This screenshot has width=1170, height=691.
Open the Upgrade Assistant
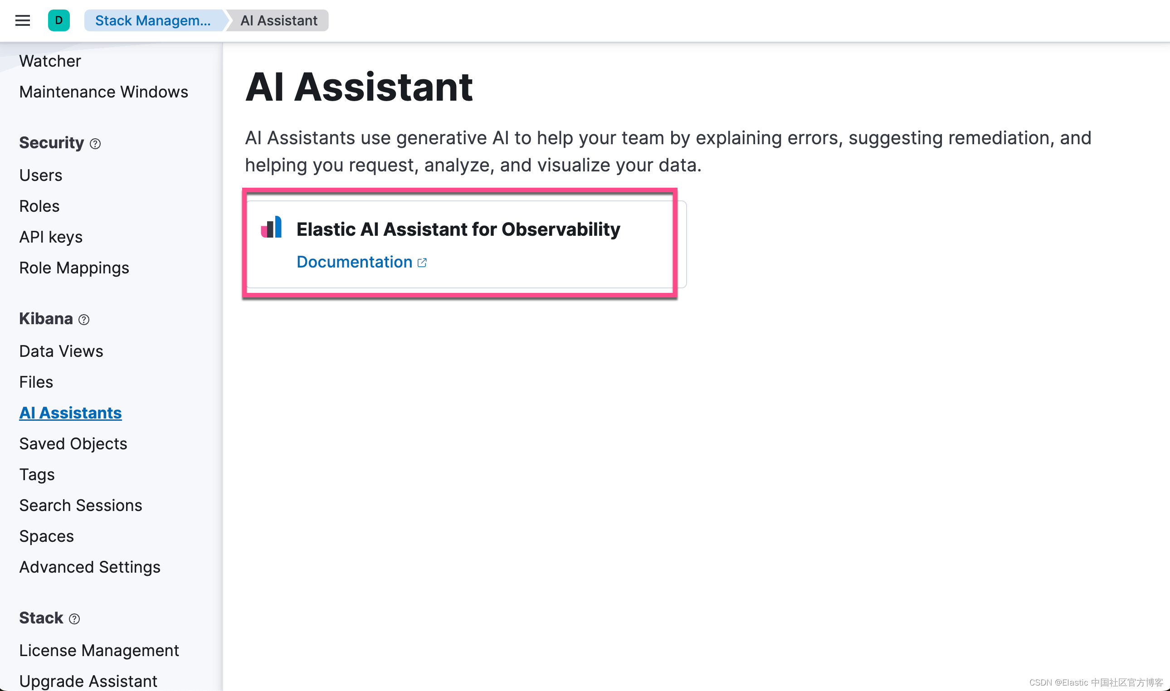[x=88, y=680]
